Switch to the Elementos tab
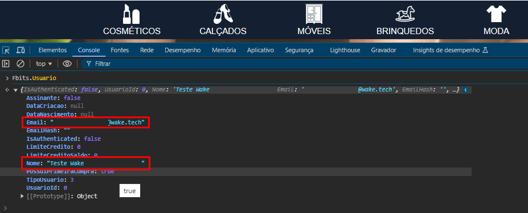 52,50
